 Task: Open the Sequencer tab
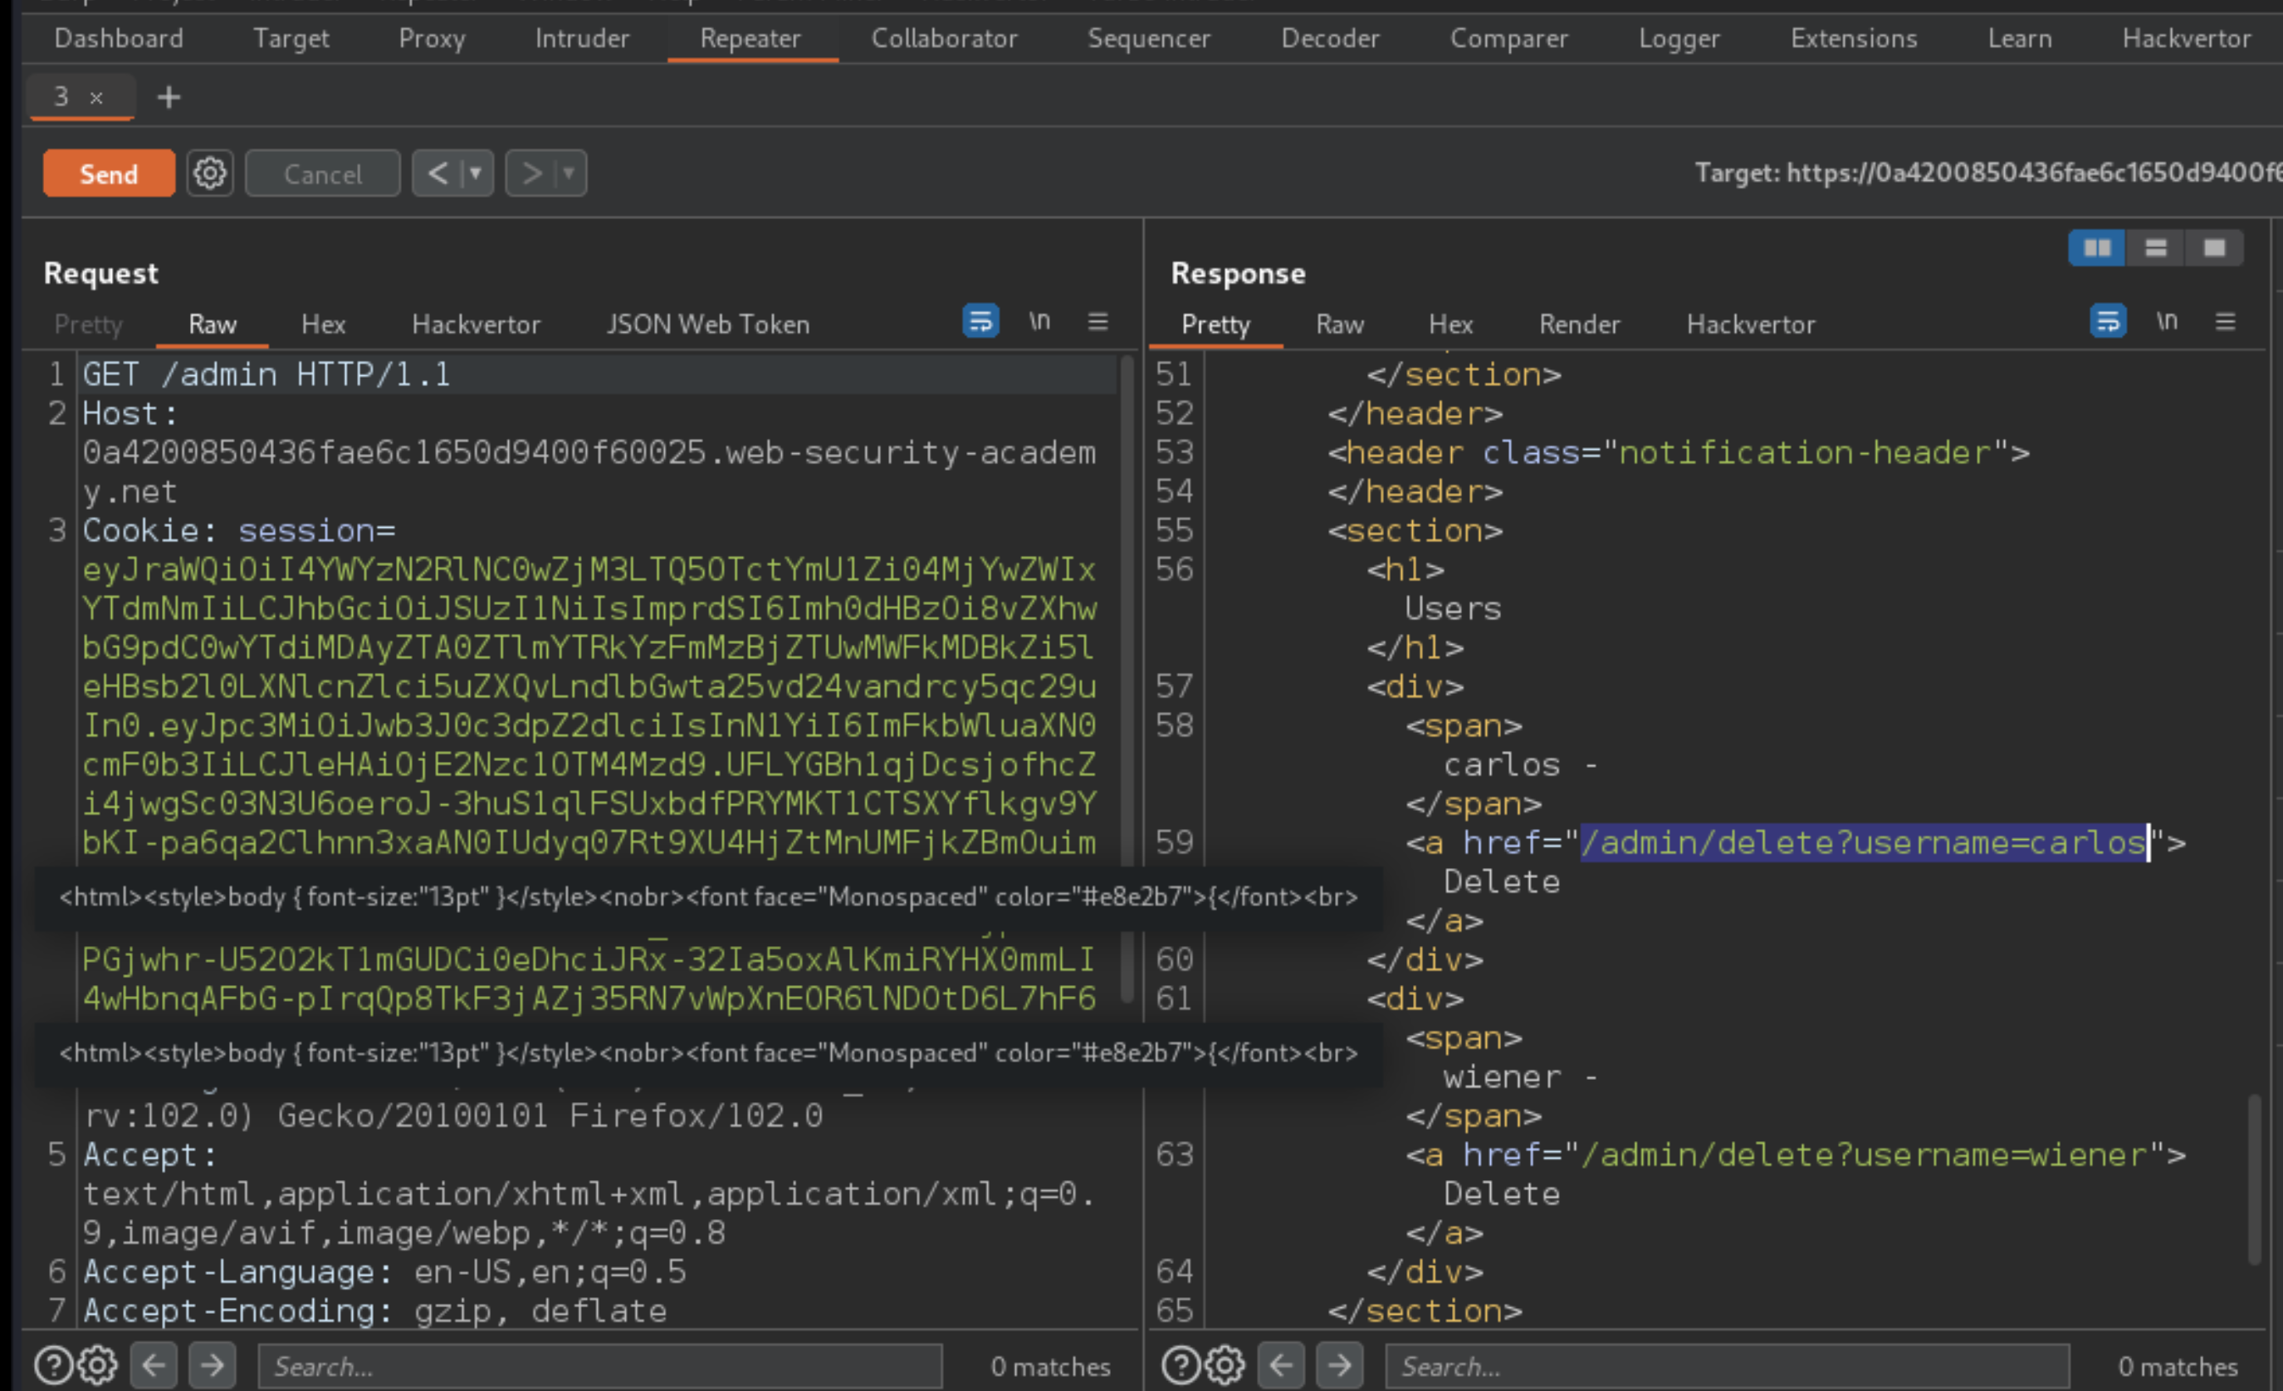tap(1149, 38)
